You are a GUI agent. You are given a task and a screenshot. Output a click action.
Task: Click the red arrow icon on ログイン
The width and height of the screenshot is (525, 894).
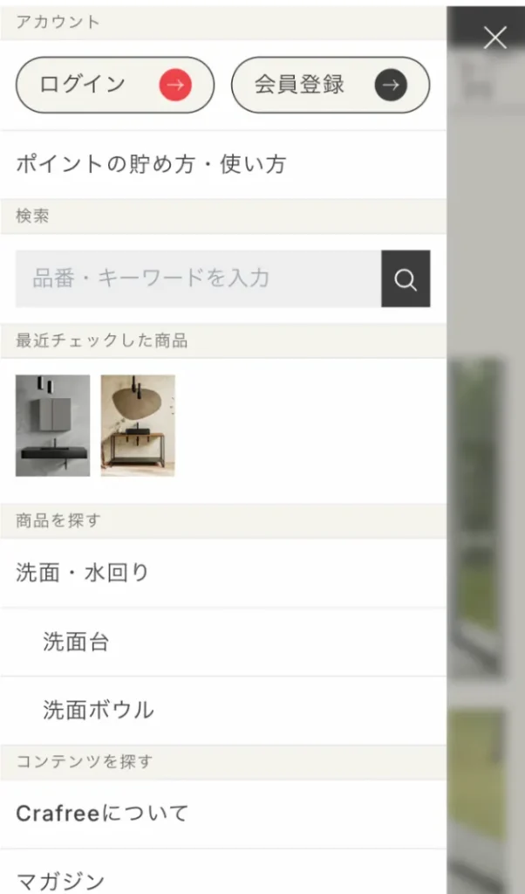pos(174,85)
